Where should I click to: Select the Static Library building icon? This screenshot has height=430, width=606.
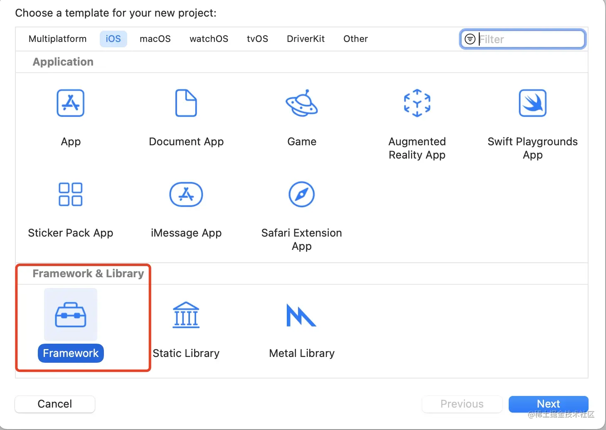coord(186,315)
